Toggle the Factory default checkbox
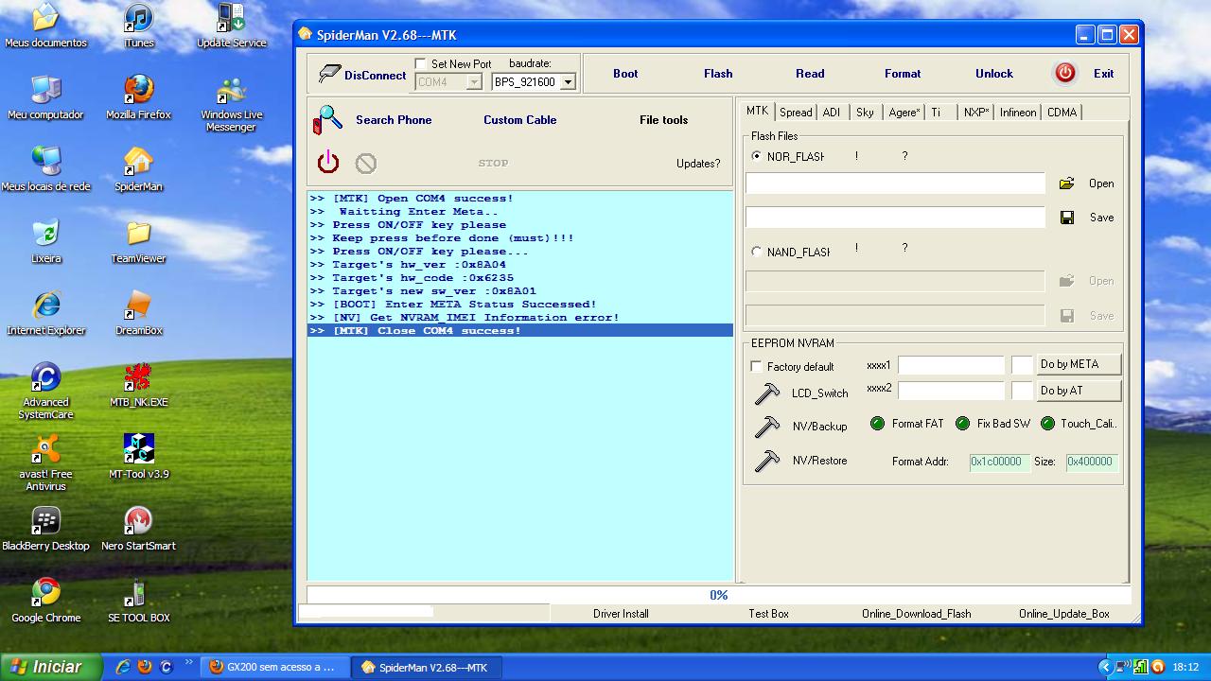 click(756, 366)
